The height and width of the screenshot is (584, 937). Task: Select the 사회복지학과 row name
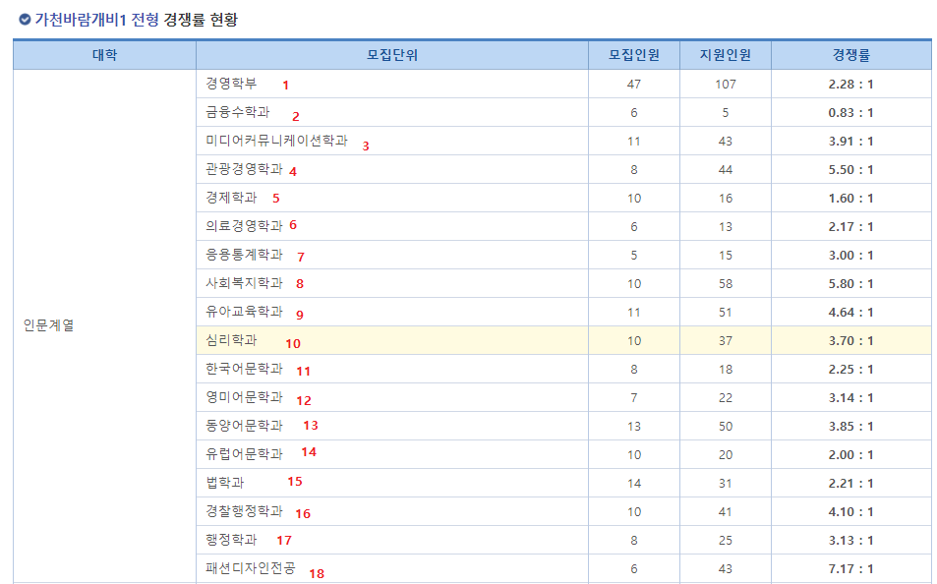click(x=244, y=283)
